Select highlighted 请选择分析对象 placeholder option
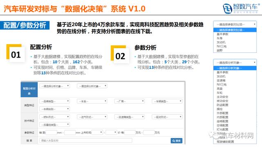This screenshot has height=147, width=262. (235, 68)
